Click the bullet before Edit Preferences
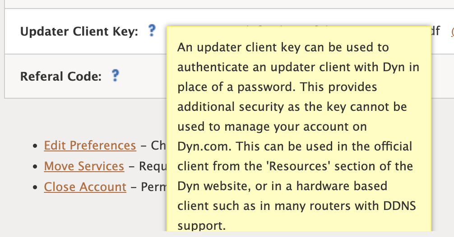The width and height of the screenshot is (454, 237). (35, 146)
